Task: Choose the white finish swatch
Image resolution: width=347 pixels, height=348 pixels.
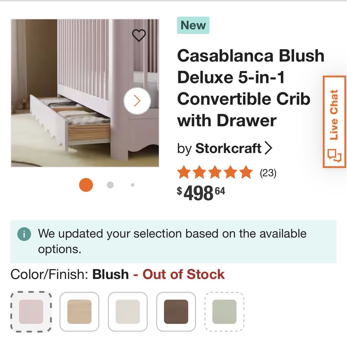Action: click(x=128, y=312)
